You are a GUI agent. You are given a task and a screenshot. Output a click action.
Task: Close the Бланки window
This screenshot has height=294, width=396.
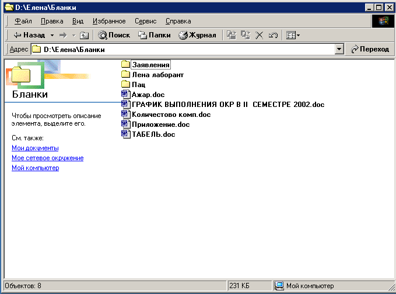coord(389,8)
